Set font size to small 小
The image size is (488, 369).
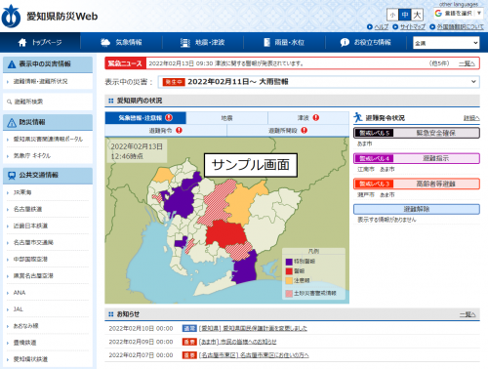(392, 15)
